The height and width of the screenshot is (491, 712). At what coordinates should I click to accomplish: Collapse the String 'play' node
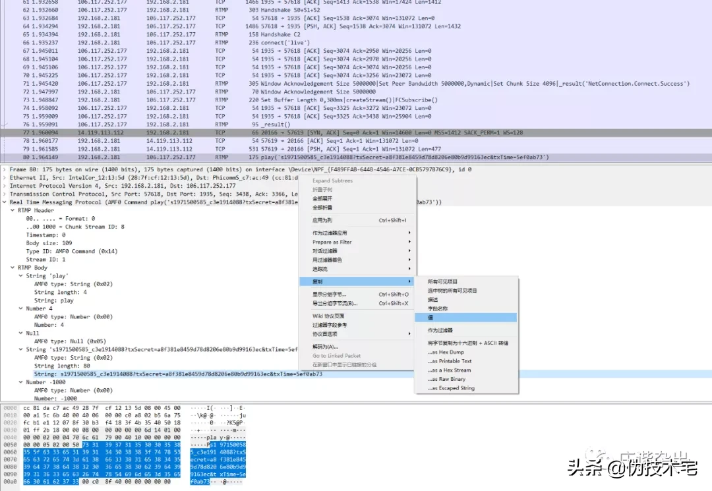(21, 275)
